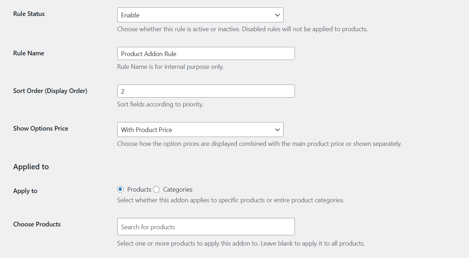Open the Rule Status dropdown

coord(200,15)
